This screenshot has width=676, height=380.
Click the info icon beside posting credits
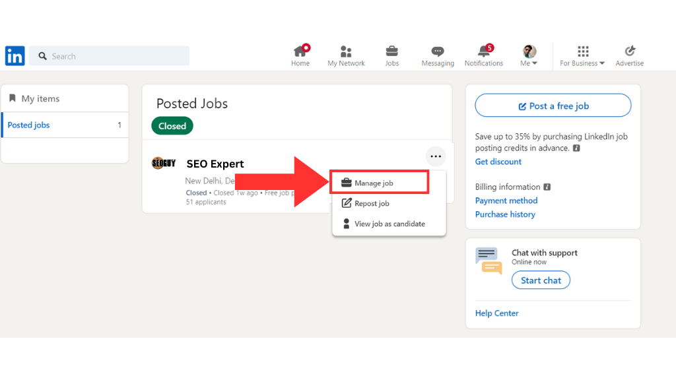tap(576, 148)
